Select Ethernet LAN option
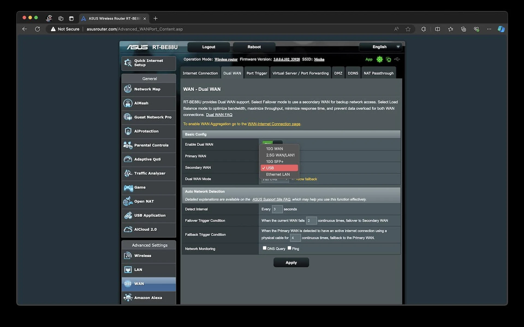 pos(279,174)
